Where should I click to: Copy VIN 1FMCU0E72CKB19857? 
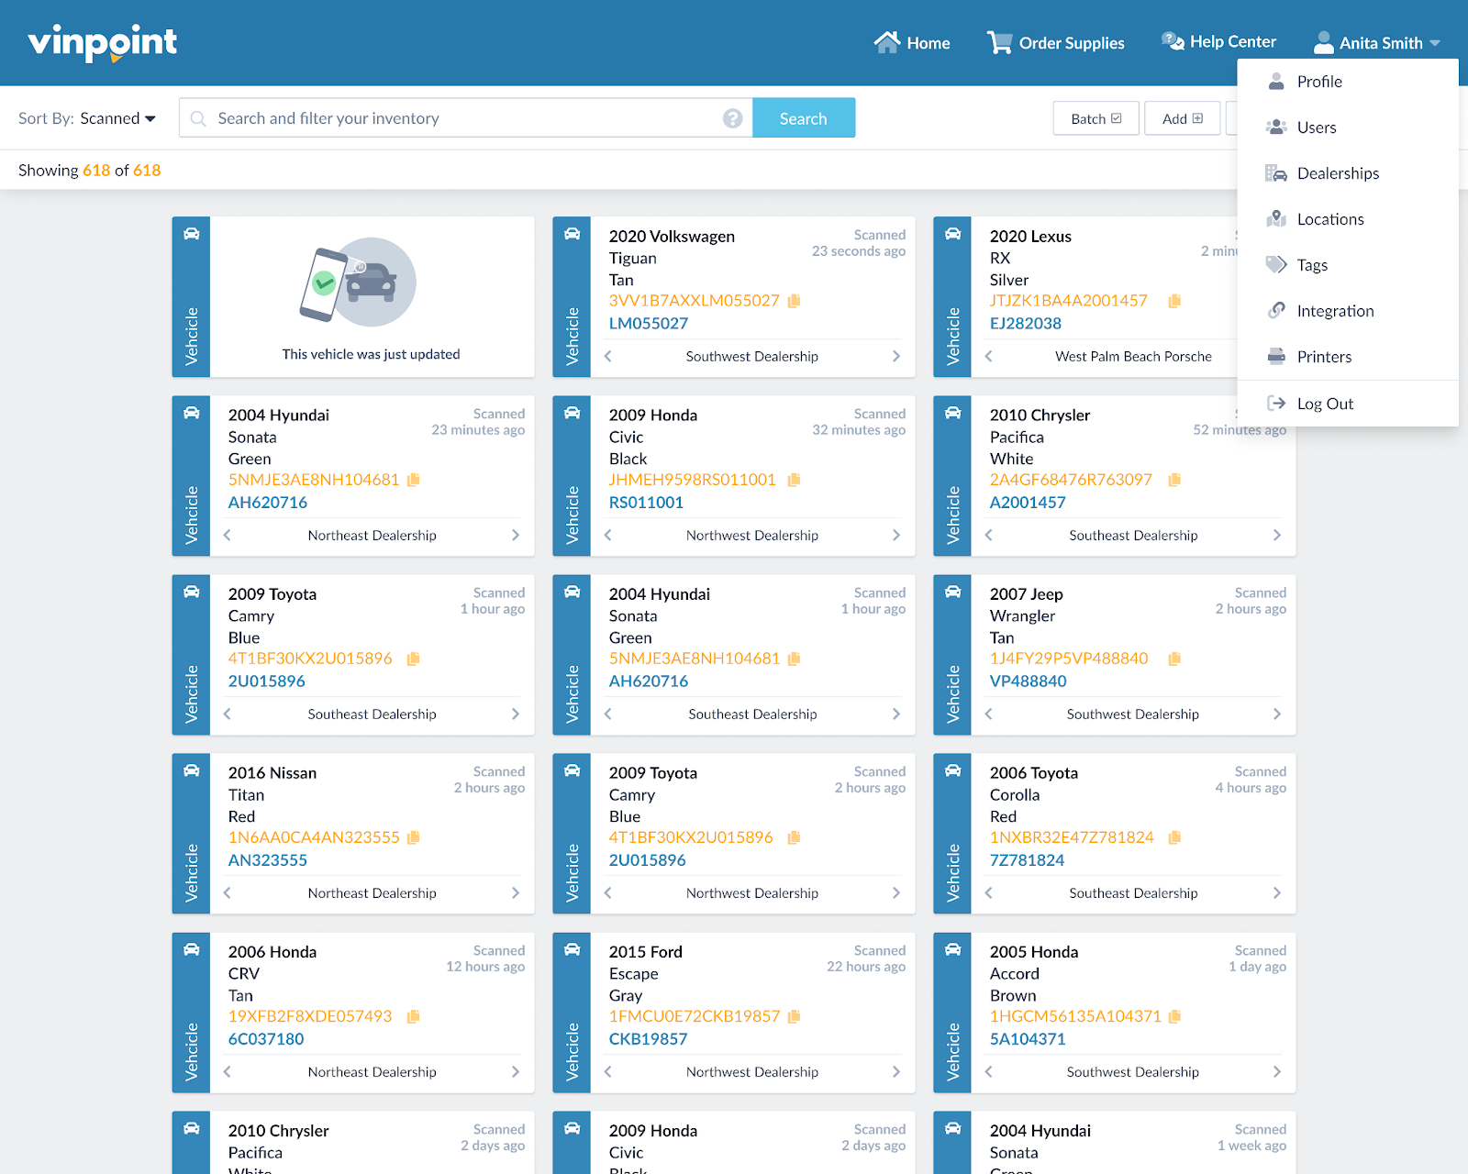coord(795,1016)
